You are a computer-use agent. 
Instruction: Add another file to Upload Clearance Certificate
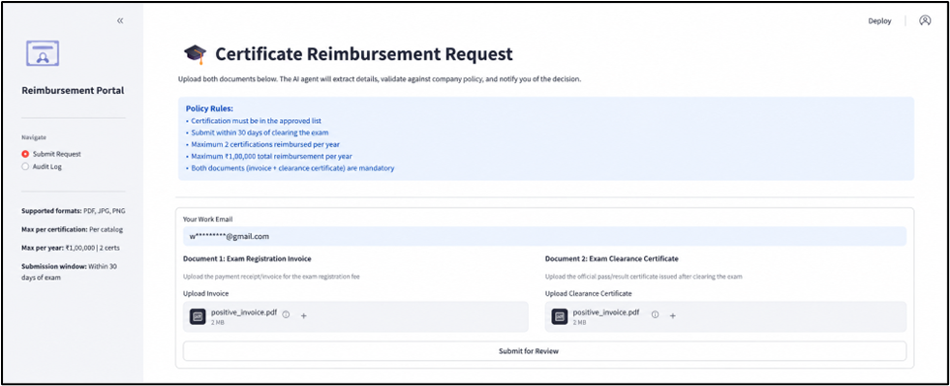(672, 315)
